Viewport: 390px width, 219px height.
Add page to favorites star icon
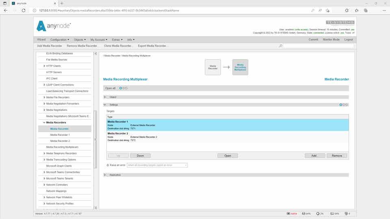tap(327, 11)
